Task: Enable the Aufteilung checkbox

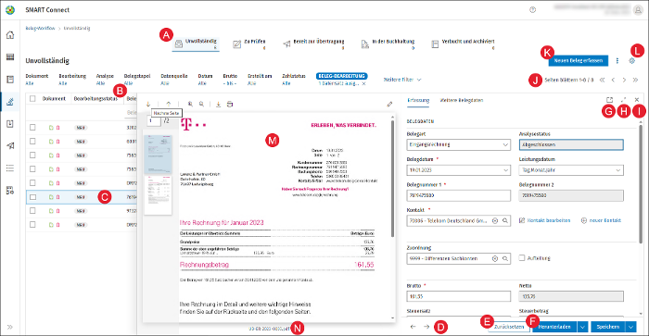Action: tap(522, 258)
